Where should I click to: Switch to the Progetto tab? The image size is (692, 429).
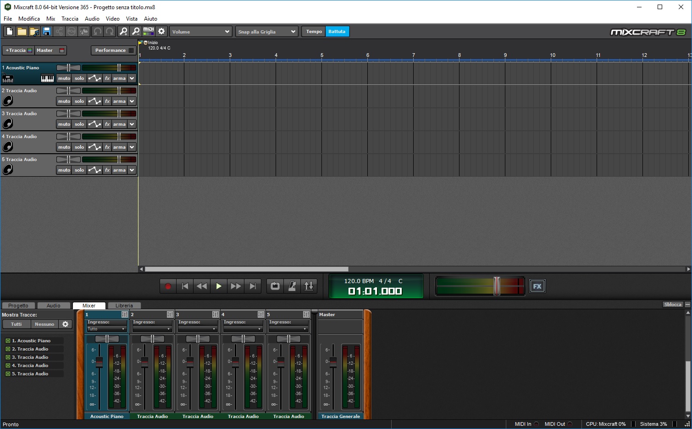(18, 306)
